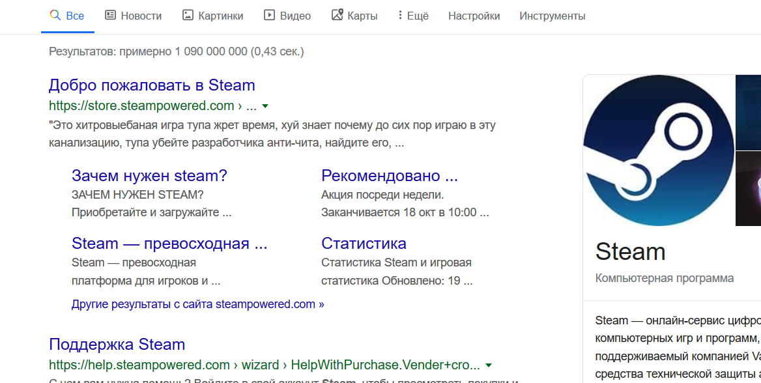Switch to the Видео tab
761x383 pixels.
(x=287, y=16)
